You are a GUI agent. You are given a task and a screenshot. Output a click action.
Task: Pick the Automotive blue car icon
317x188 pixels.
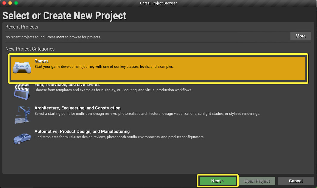(x=22, y=138)
